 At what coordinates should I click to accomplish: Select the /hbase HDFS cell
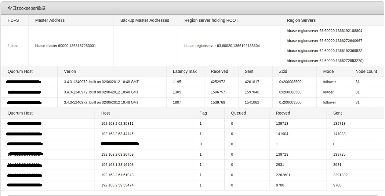click(13, 46)
